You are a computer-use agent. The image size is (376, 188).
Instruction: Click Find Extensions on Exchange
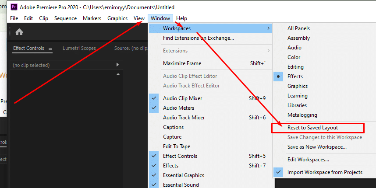198,38
